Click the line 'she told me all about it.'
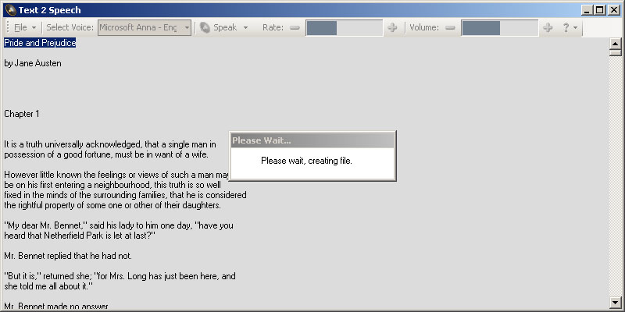 point(48,286)
